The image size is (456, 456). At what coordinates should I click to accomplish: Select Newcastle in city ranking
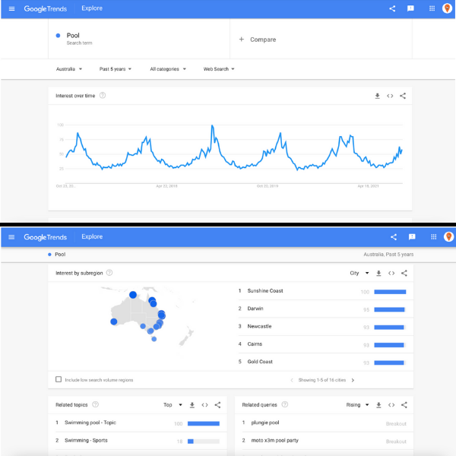(x=259, y=326)
